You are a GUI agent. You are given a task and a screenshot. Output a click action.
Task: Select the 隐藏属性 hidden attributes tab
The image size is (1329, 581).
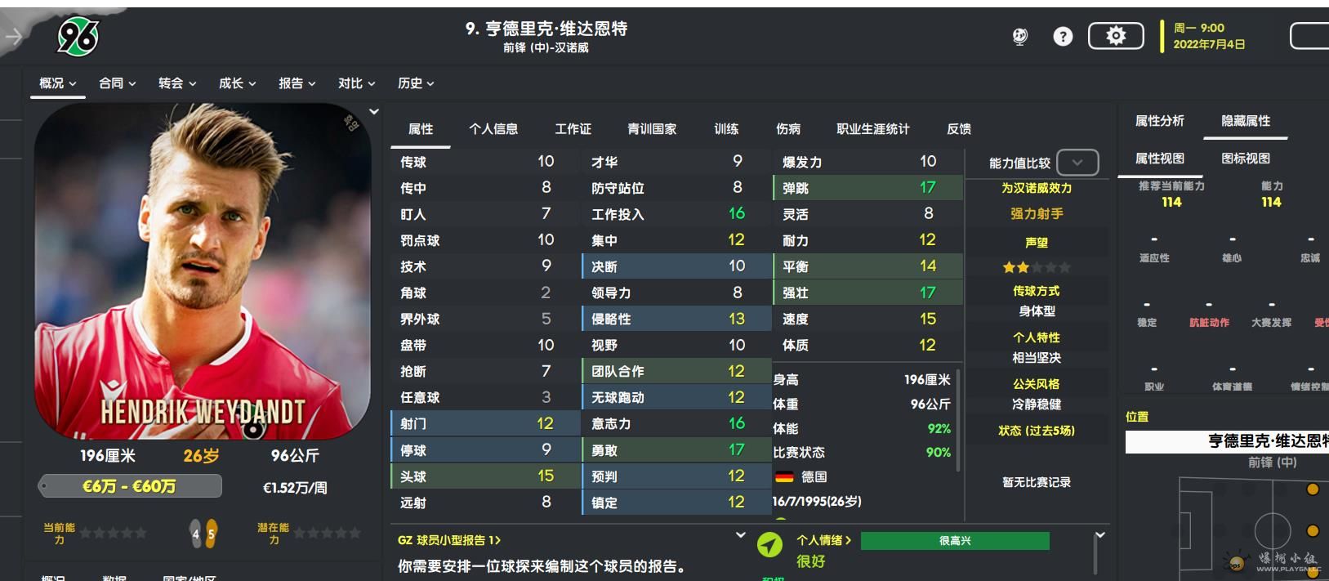pos(1245,121)
